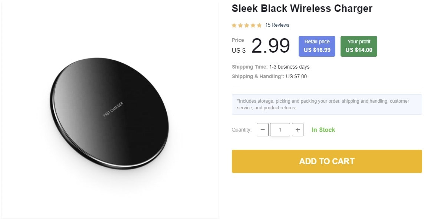Click the ADD TO CART button

tap(327, 161)
